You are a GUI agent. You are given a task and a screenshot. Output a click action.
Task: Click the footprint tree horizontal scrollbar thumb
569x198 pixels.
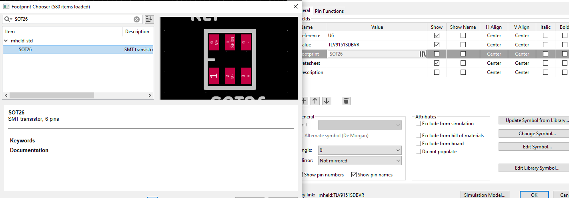click(52, 96)
